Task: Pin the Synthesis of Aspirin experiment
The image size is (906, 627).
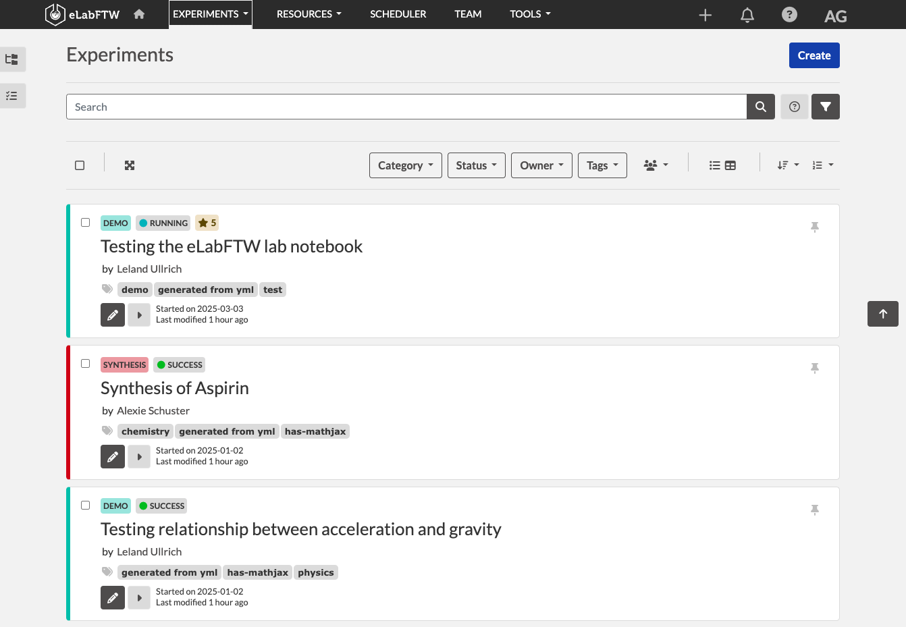Action: pyautogui.click(x=815, y=368)
